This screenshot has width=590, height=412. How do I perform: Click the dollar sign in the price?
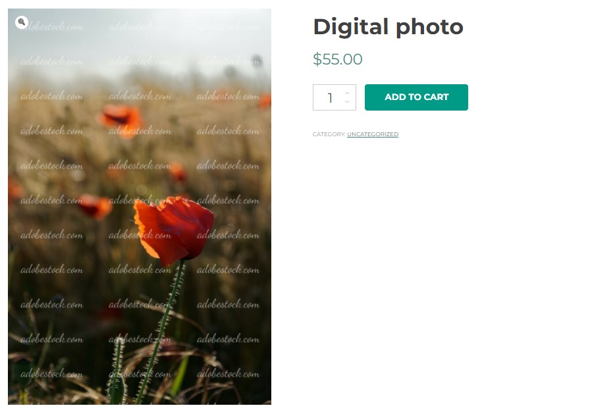[x=317, y=59]
